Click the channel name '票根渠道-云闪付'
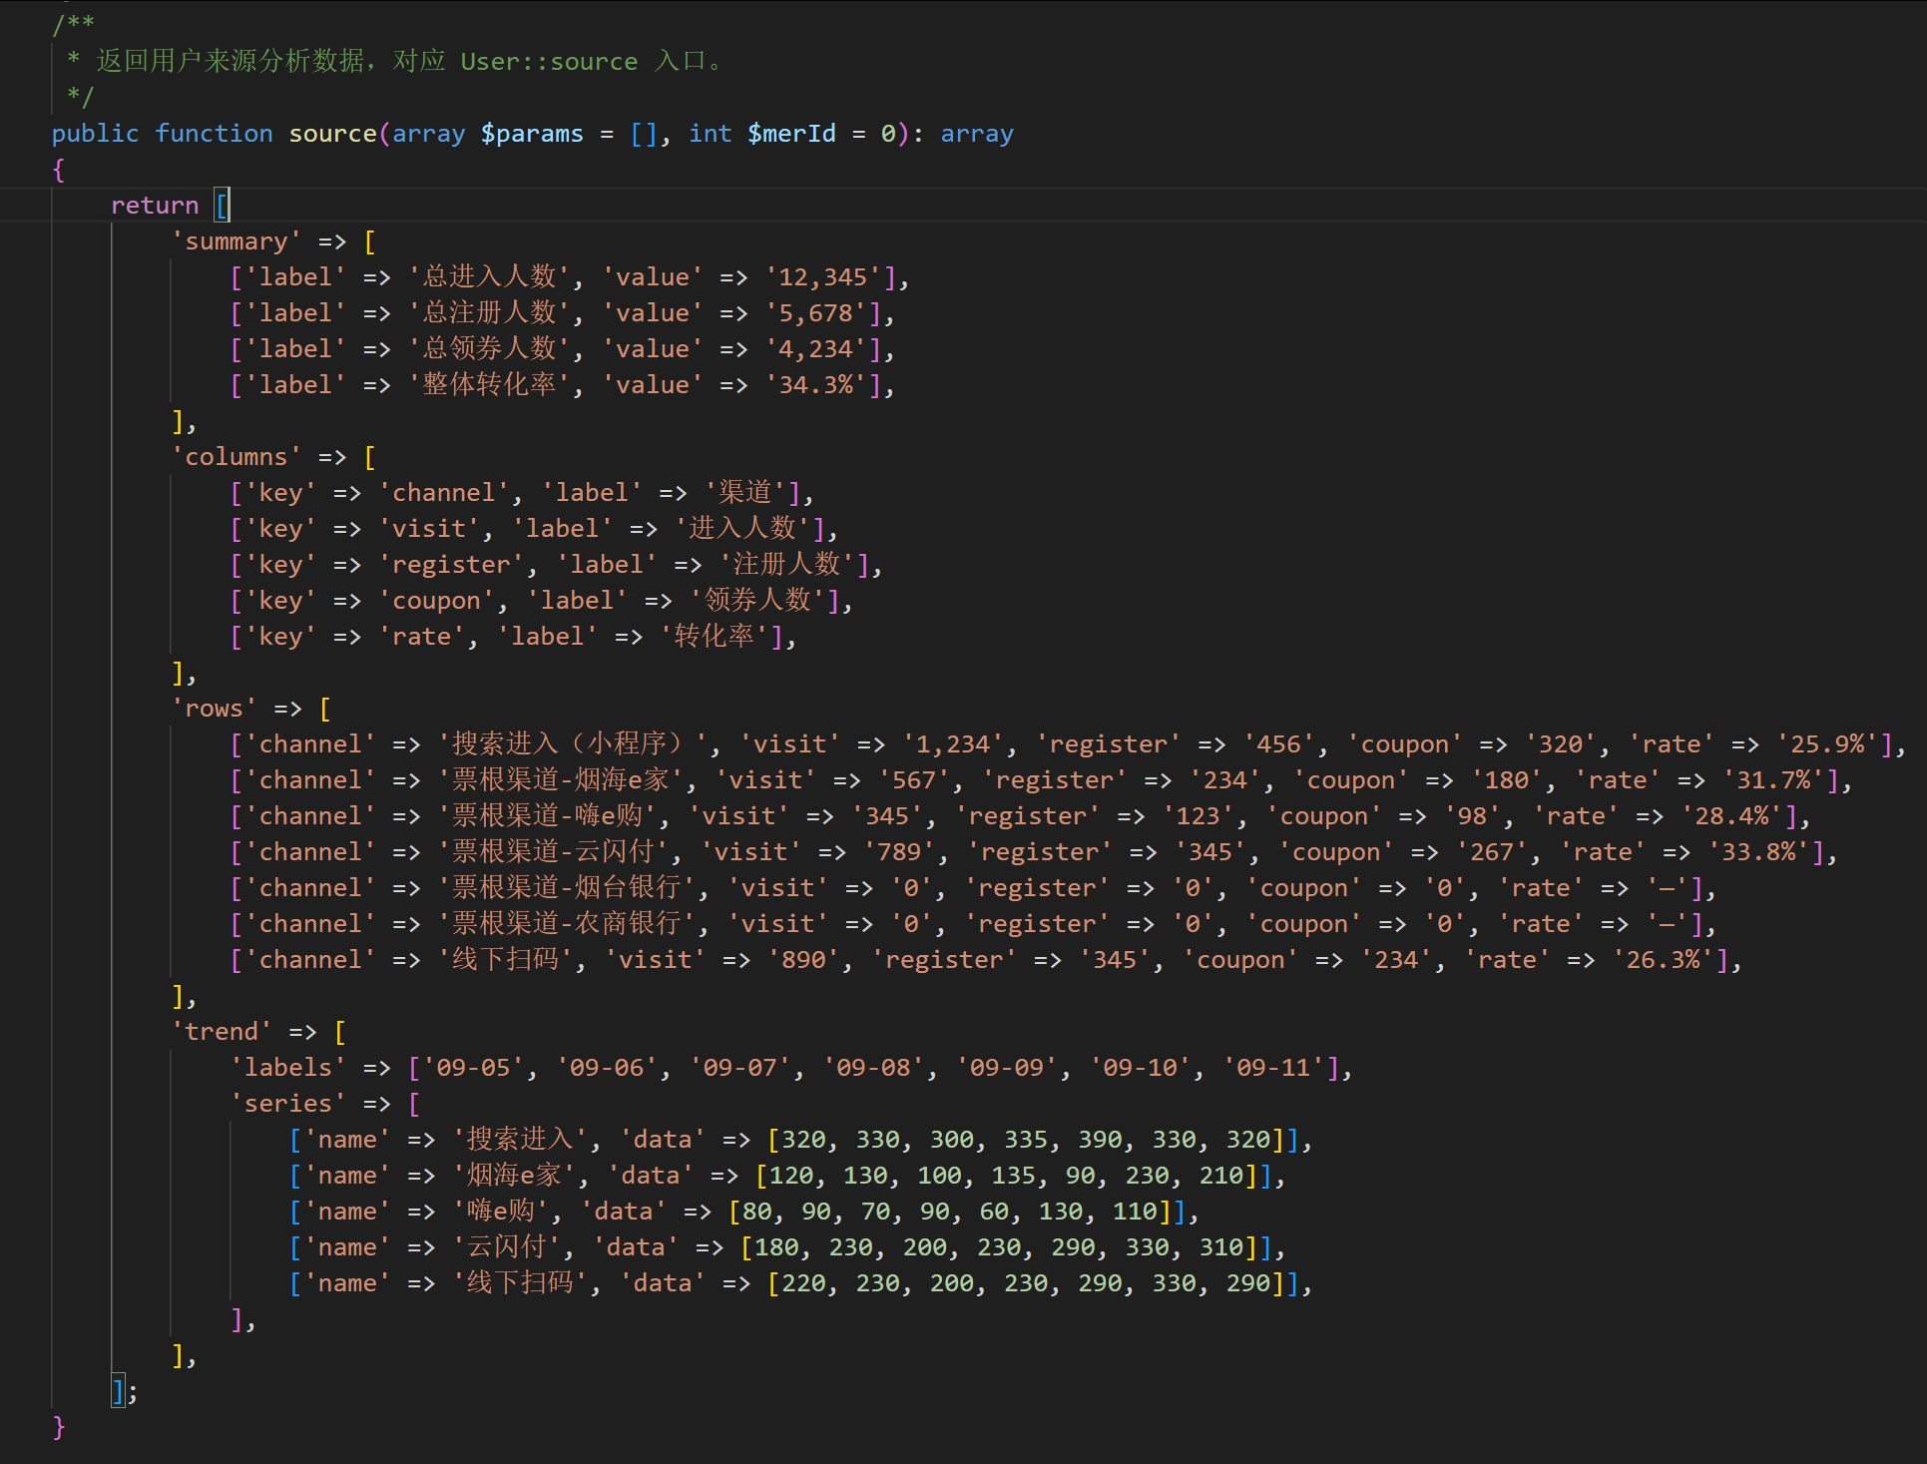This screenshot has width=1927, height=1464. pos(554,852)
